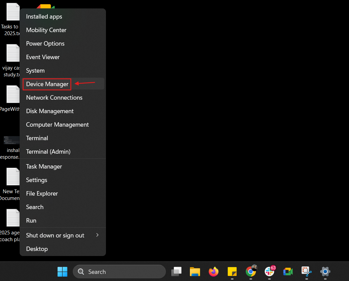Viewport: 349px width, 281px height.
Task: Expand Shut down or sign out submenu
Action: pyautogui.click(x=63, y=235)
